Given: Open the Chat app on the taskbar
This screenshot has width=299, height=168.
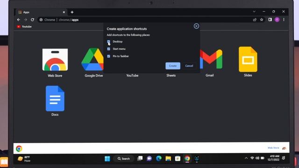Looking at the screenshot, I should pyautogui.click(x=149, y=159).
